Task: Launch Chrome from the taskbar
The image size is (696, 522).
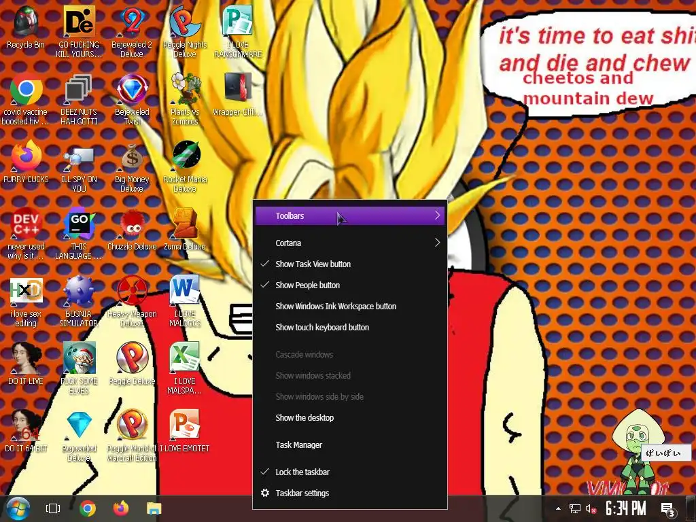Action: [88, 508]
